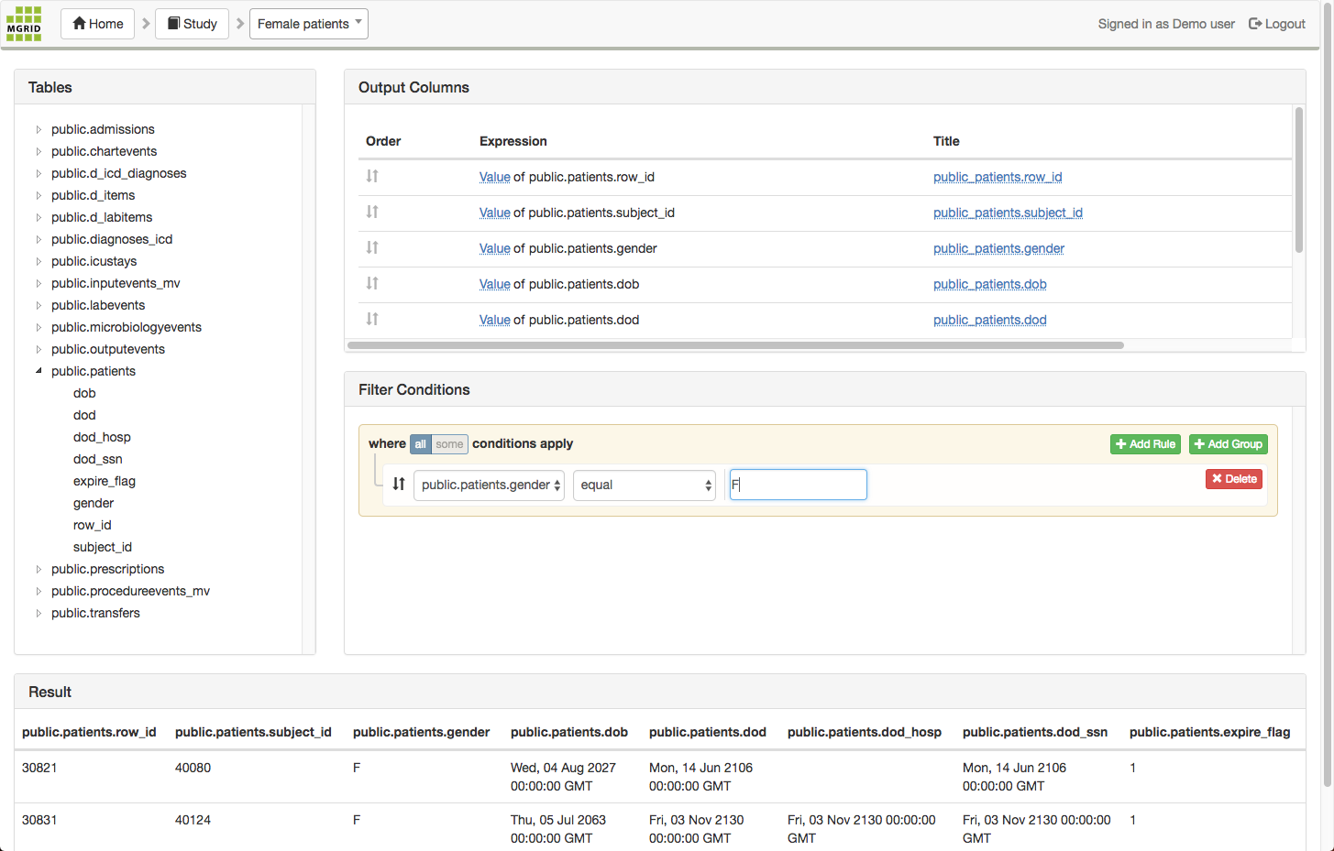Click Value link of public.patients.dod expression
Image resolution: width=1334 pixels, height=851 pixels.
(x=495, y=320)
